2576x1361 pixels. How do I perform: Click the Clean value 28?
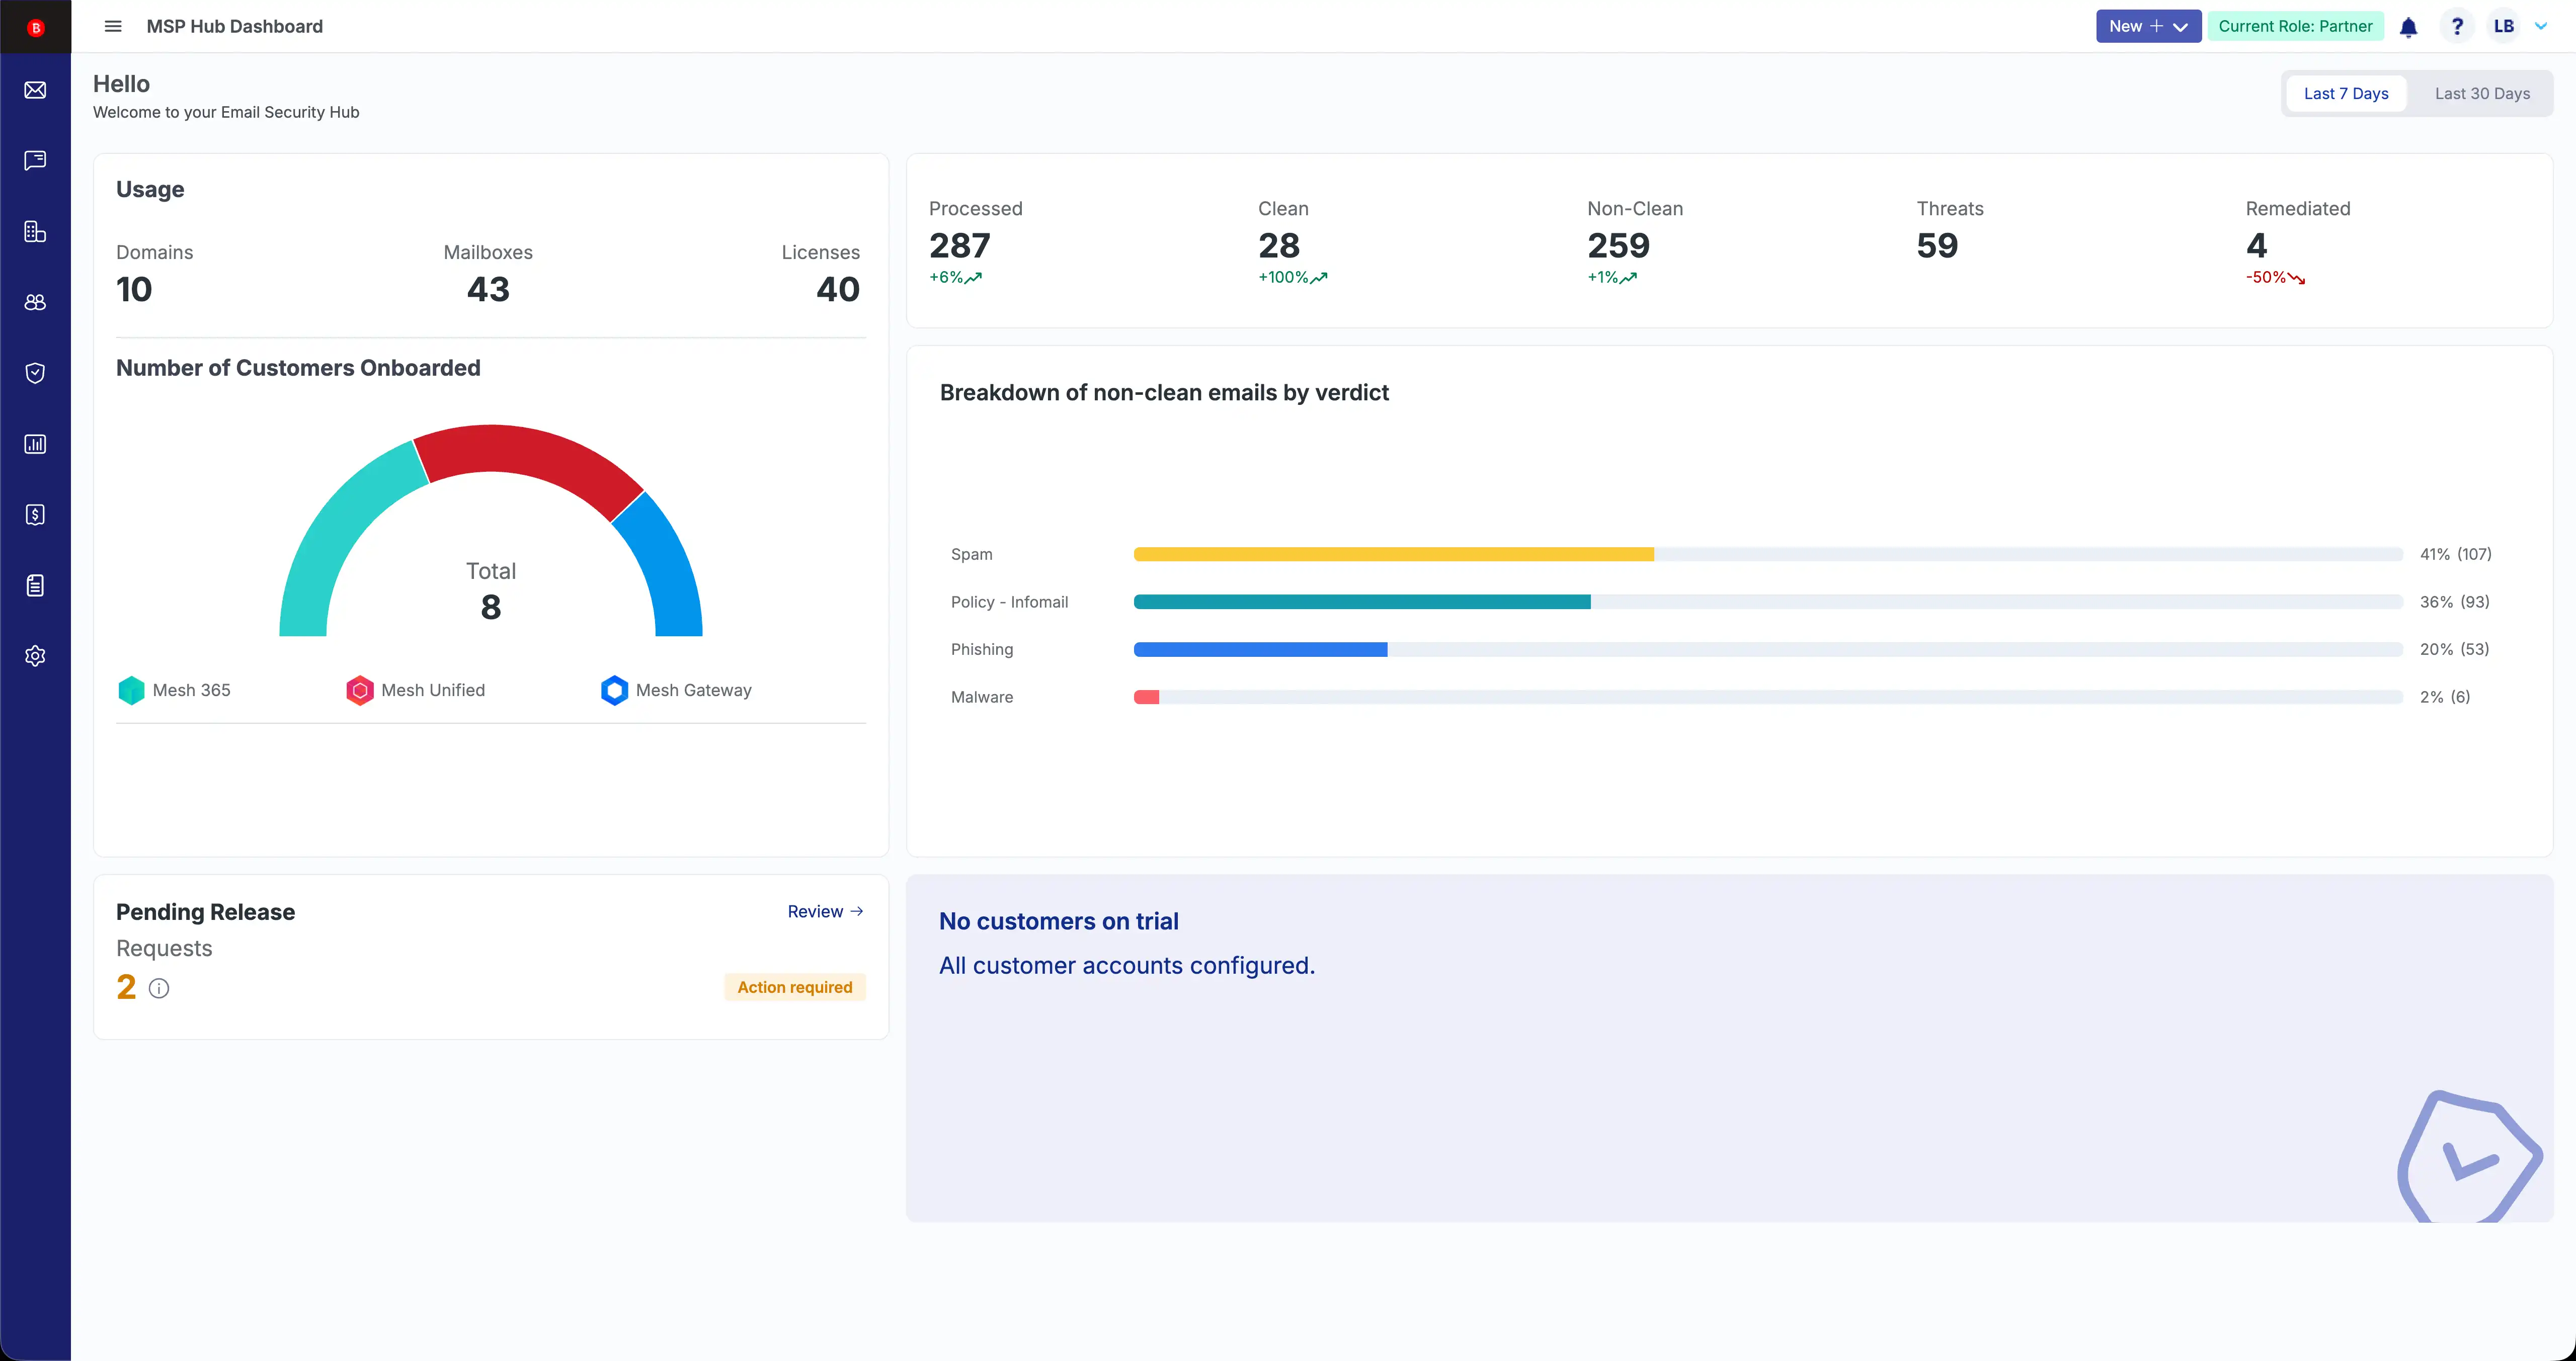click(x=1279, y=245)
